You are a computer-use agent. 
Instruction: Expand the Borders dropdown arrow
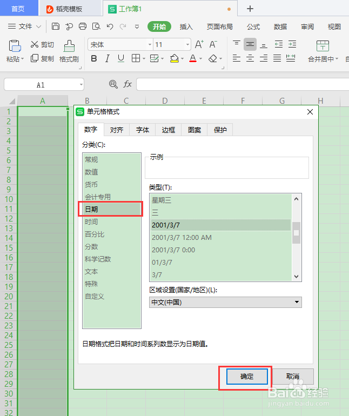[144, 59]
